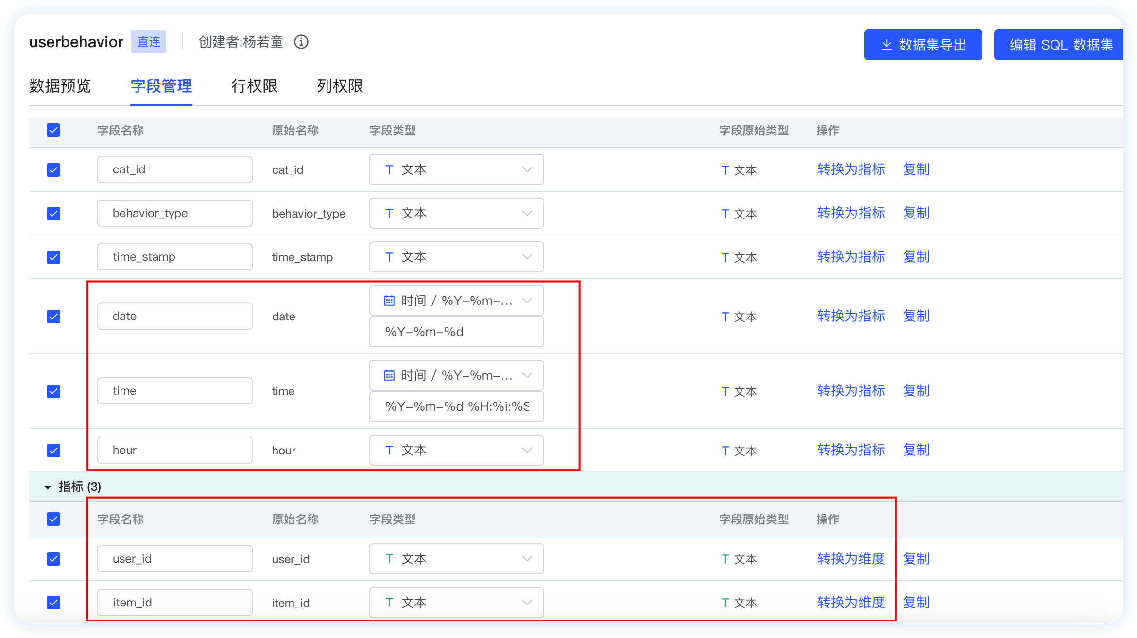Click the download icon in 数据集导出 button
This screenshot has width=1137, height=638.
[886, 45]
